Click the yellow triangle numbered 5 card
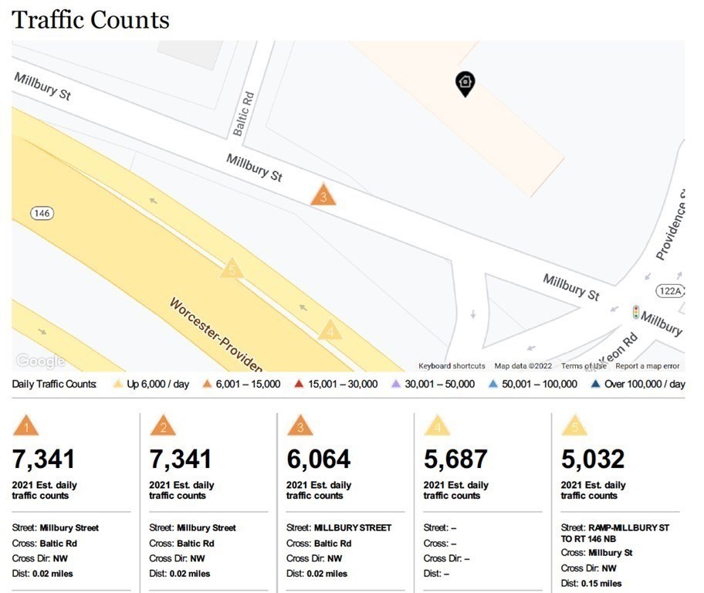This screenshot has width=704, height=593. click(574, 425)
